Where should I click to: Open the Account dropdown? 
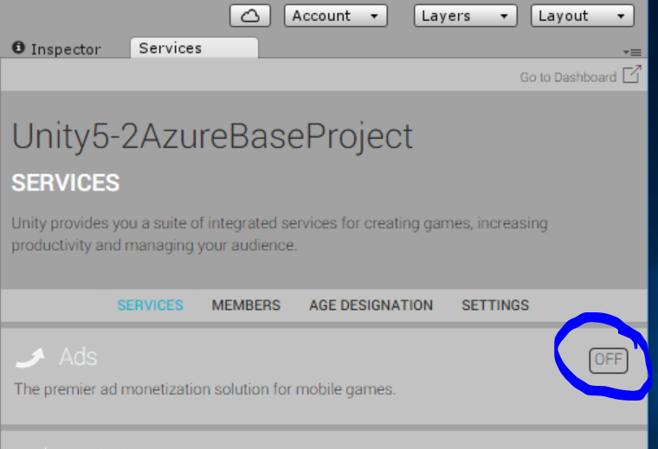click(336, 16)
